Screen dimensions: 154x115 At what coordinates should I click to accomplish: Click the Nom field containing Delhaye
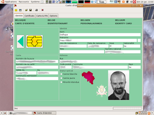(100, 35)
